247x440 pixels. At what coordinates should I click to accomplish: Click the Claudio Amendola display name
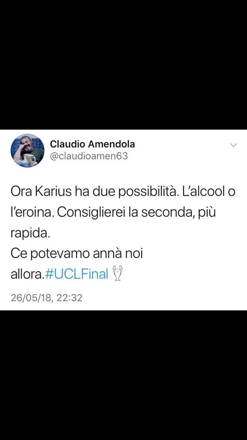pos(93,144)
